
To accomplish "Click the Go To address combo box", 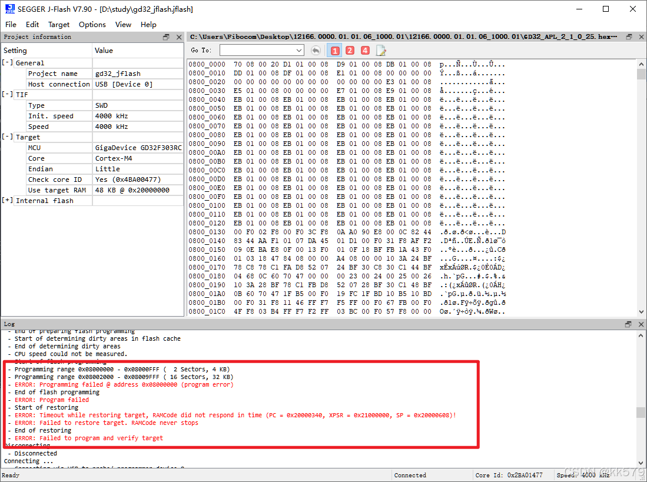I will click(x=261, y=50).
